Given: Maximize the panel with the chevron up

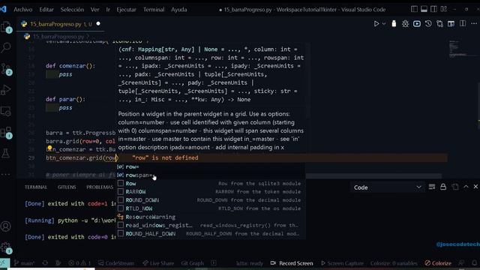Looking at the screenshot, I should [x=466, y=187].
